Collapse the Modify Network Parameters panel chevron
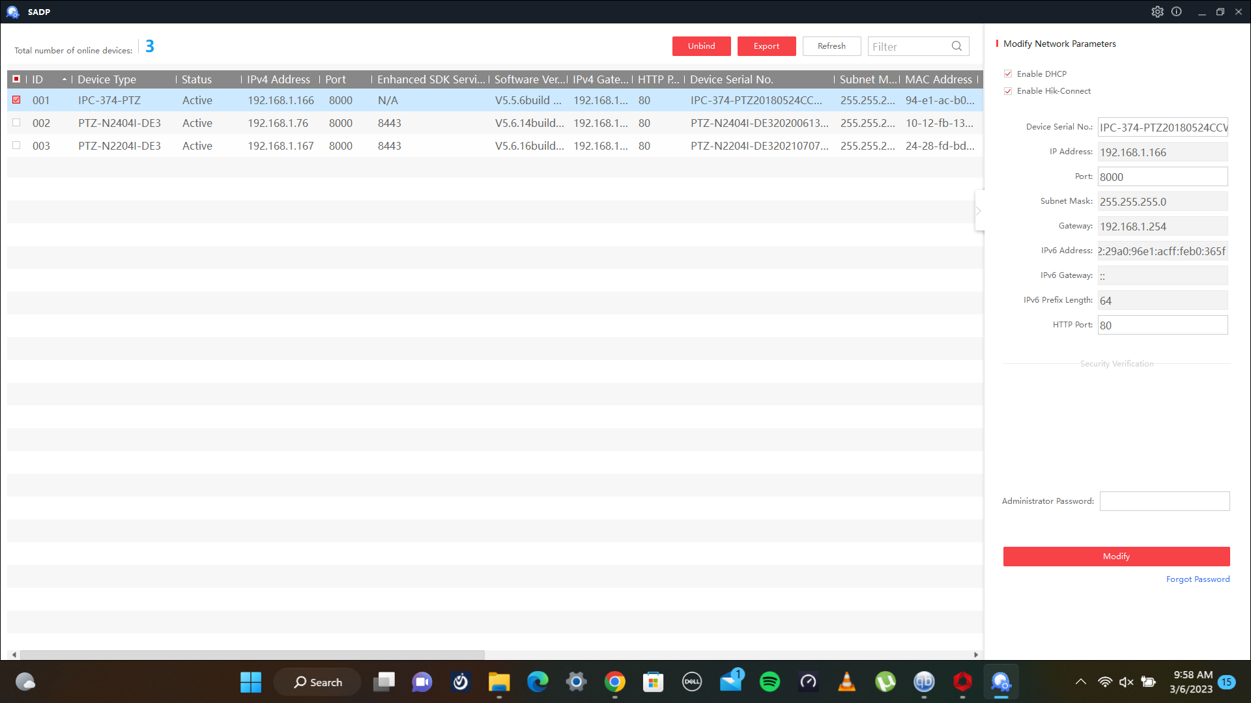This screenshot has height=703, width=1251. click(x=978, y=210)
